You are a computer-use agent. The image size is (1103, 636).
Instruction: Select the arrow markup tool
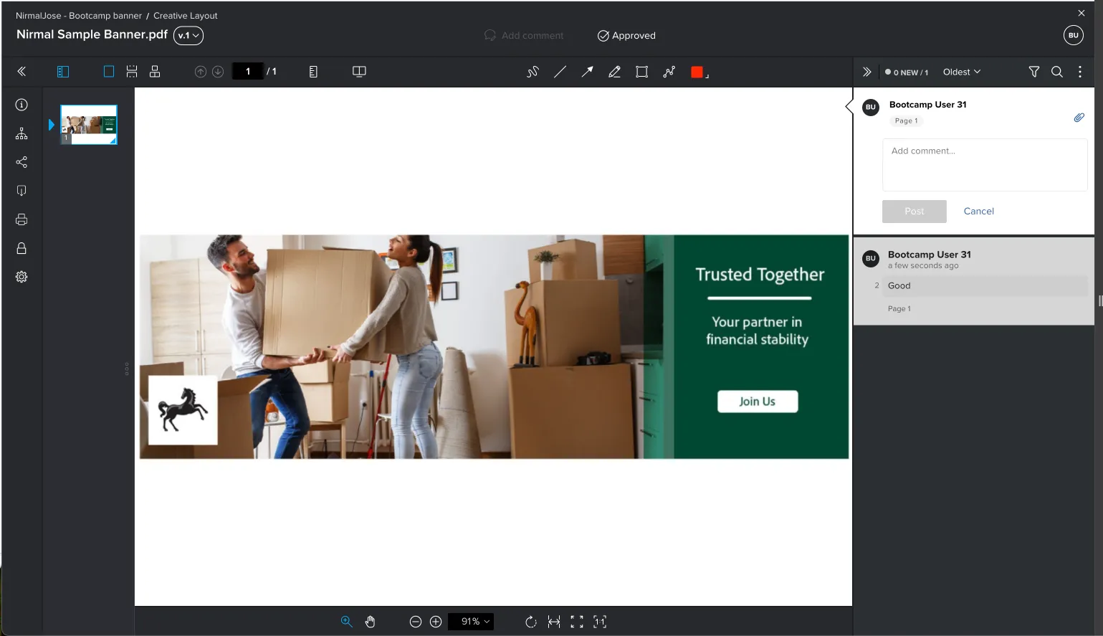587,72
